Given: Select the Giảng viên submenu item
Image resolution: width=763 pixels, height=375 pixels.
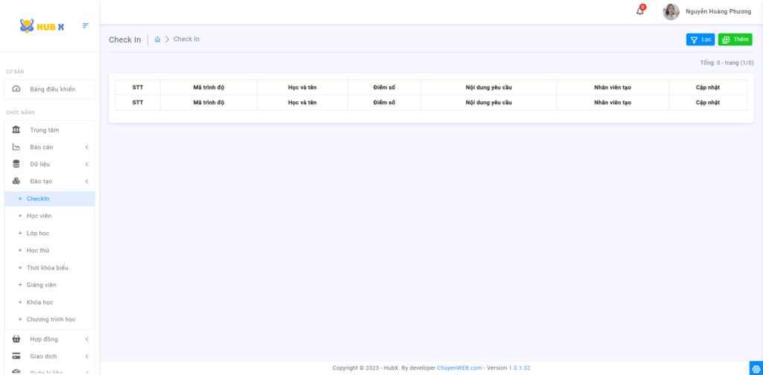Looking at the screenshot, I should coord(50,285).
